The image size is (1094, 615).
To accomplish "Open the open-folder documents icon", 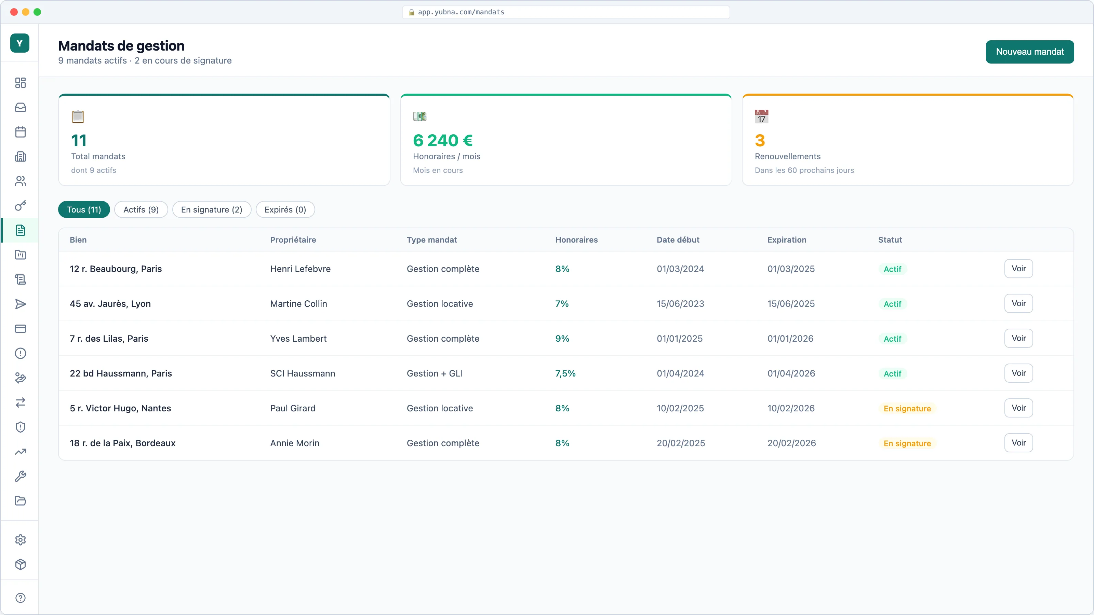I will [x=21, y=501].
